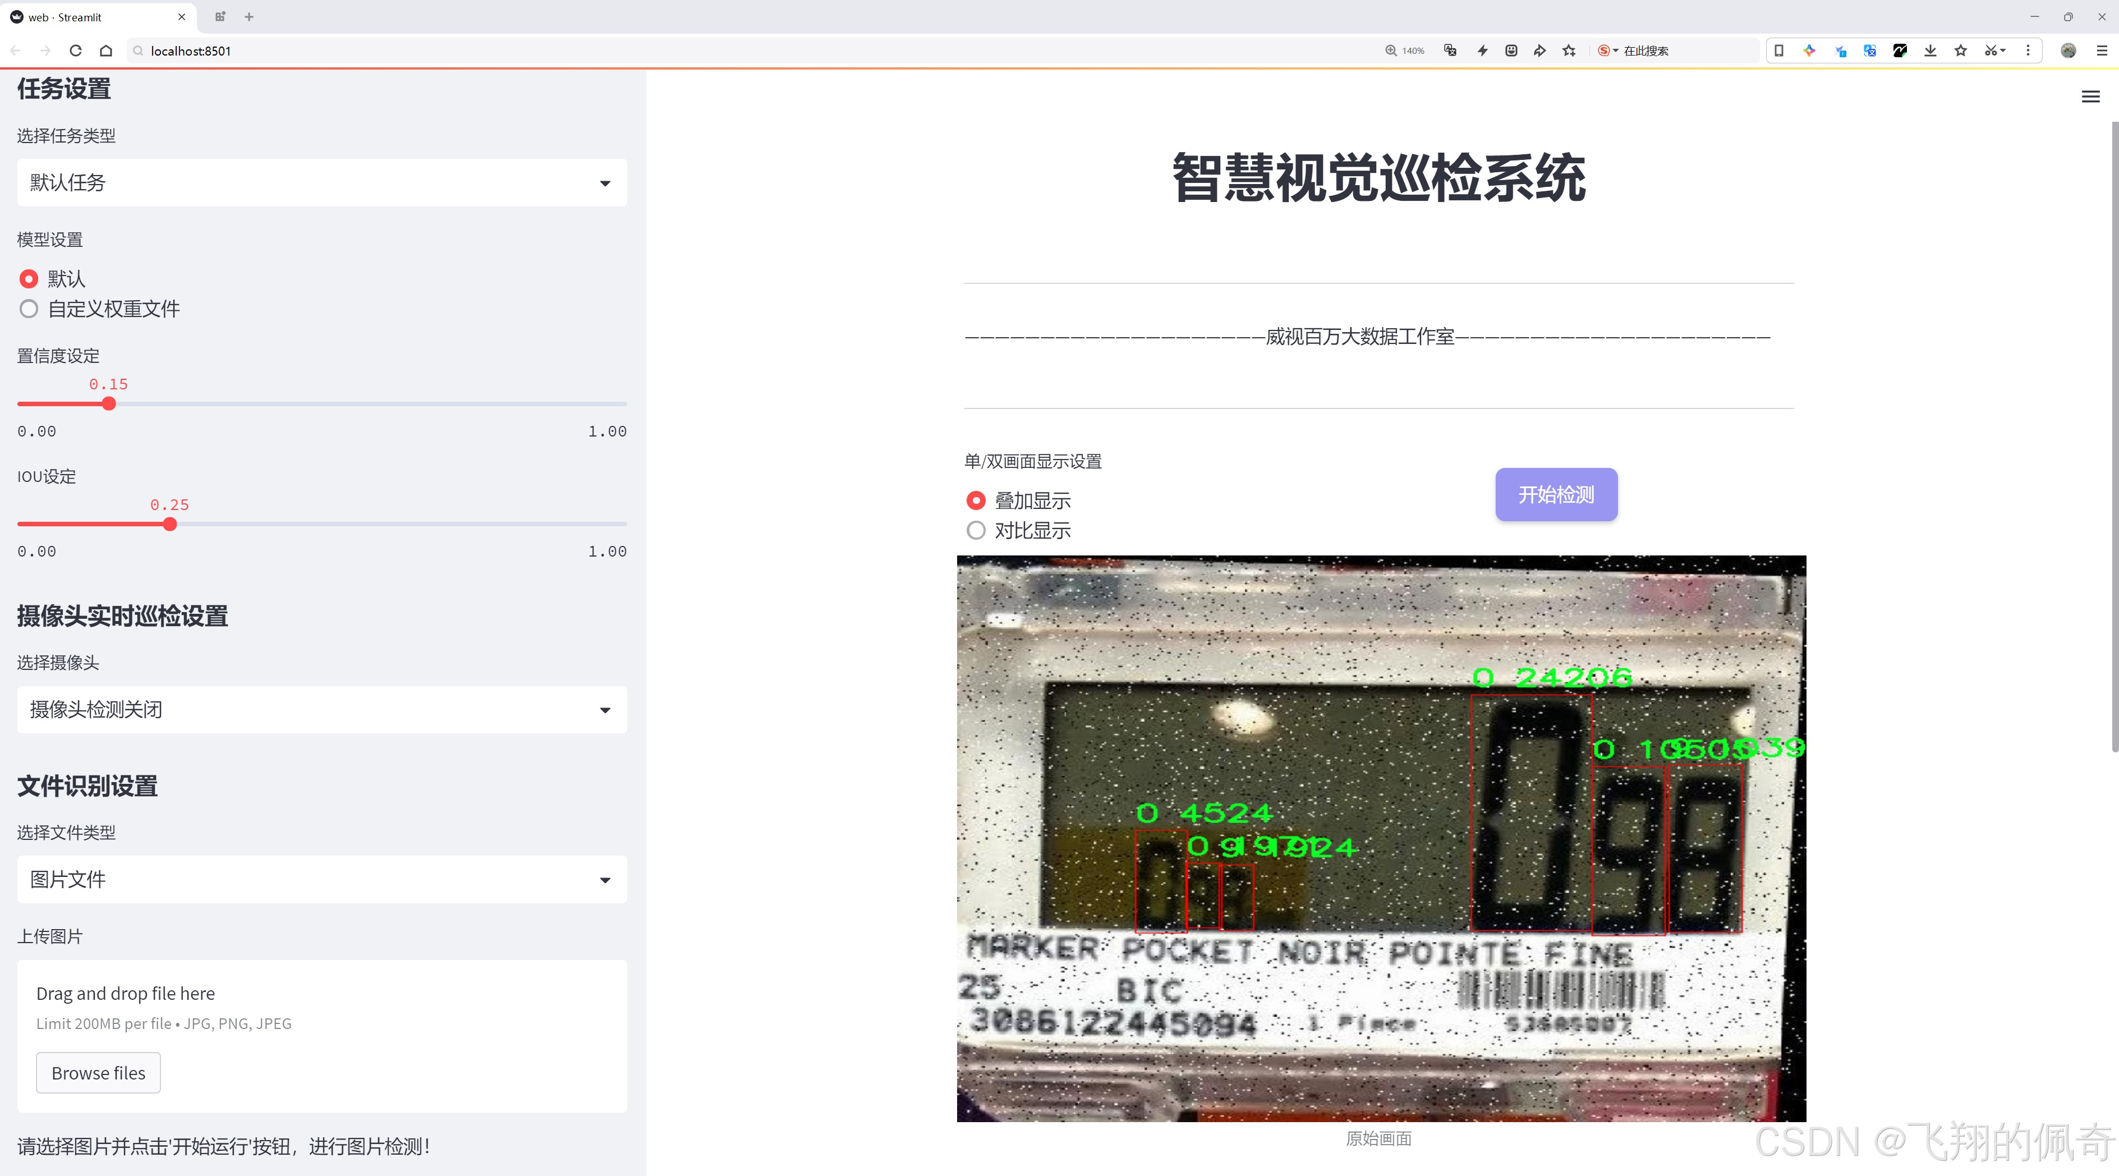Open the downloads icon in toolbar

click(x=1930, y=51)
